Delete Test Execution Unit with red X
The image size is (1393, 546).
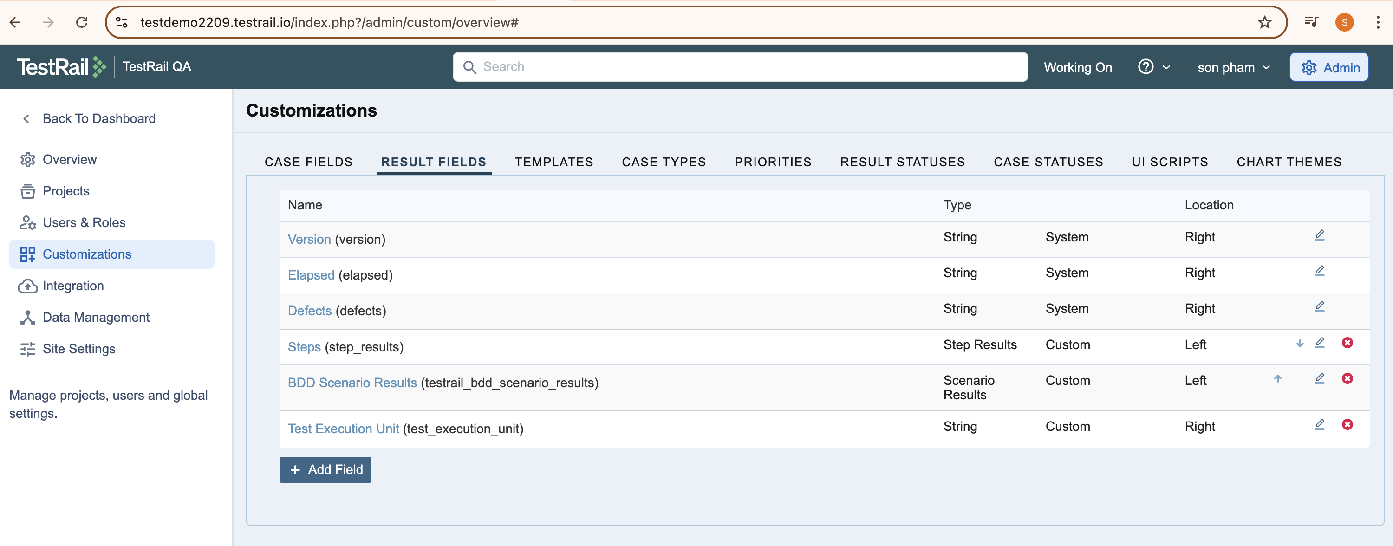1347,424
